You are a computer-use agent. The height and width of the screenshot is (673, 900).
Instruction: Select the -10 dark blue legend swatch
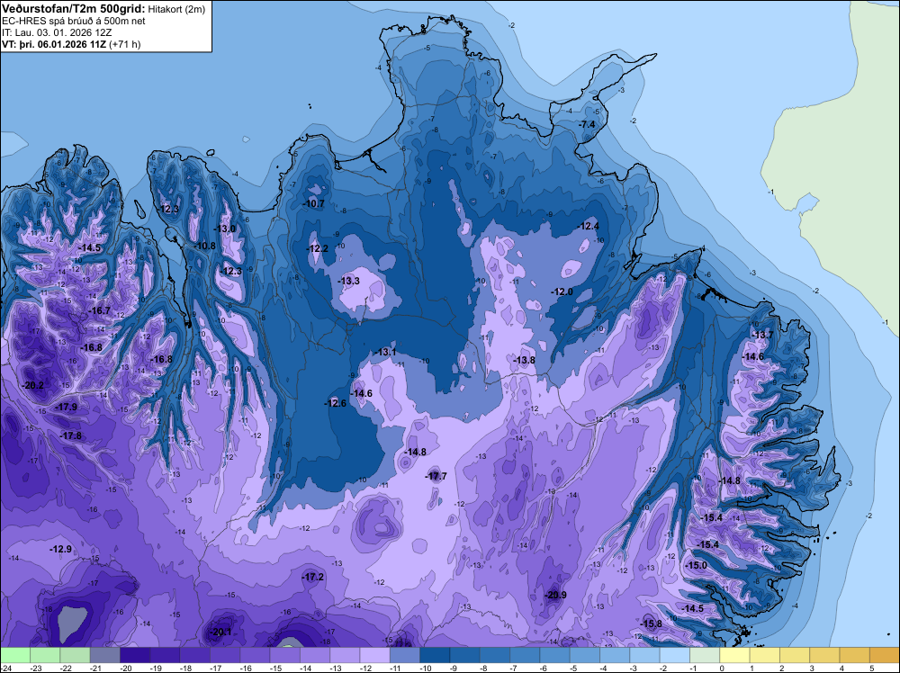(x=435, y=654)
